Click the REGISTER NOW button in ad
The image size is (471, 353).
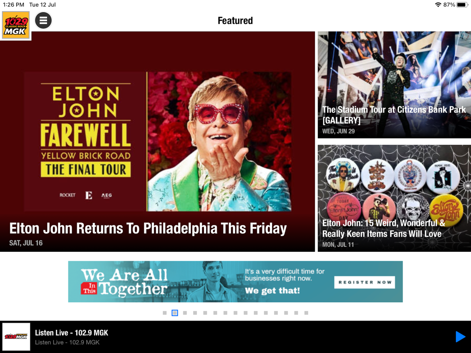click(x=365, y=282)
